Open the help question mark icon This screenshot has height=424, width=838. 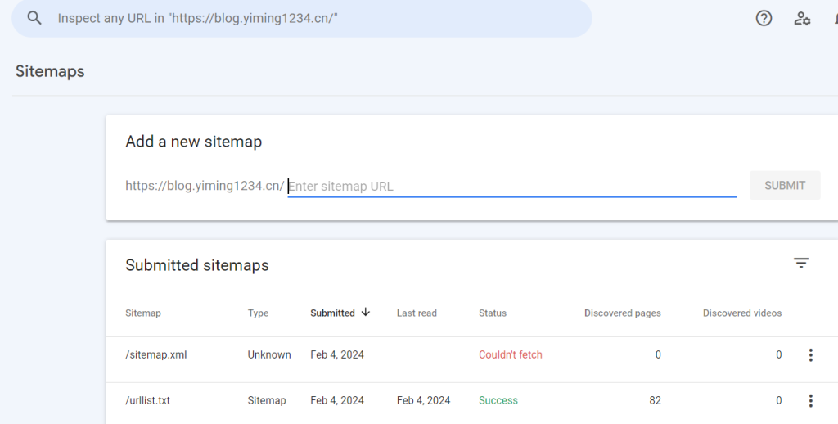tap(764, 18)
